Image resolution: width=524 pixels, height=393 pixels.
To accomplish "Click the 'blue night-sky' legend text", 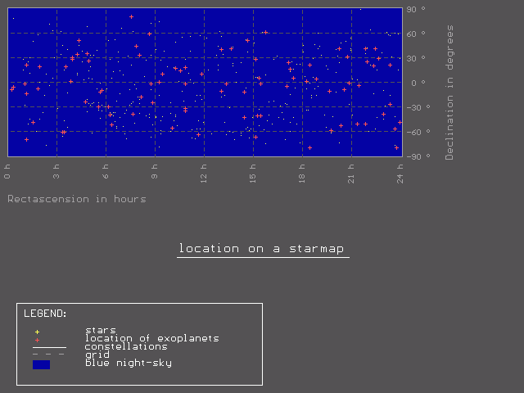I will 129,364.
